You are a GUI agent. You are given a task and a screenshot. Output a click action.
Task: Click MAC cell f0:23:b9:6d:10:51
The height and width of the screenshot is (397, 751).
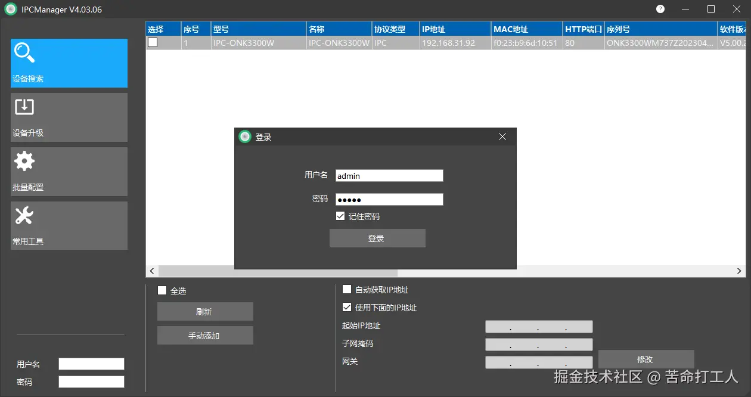[x=527, y=43]
